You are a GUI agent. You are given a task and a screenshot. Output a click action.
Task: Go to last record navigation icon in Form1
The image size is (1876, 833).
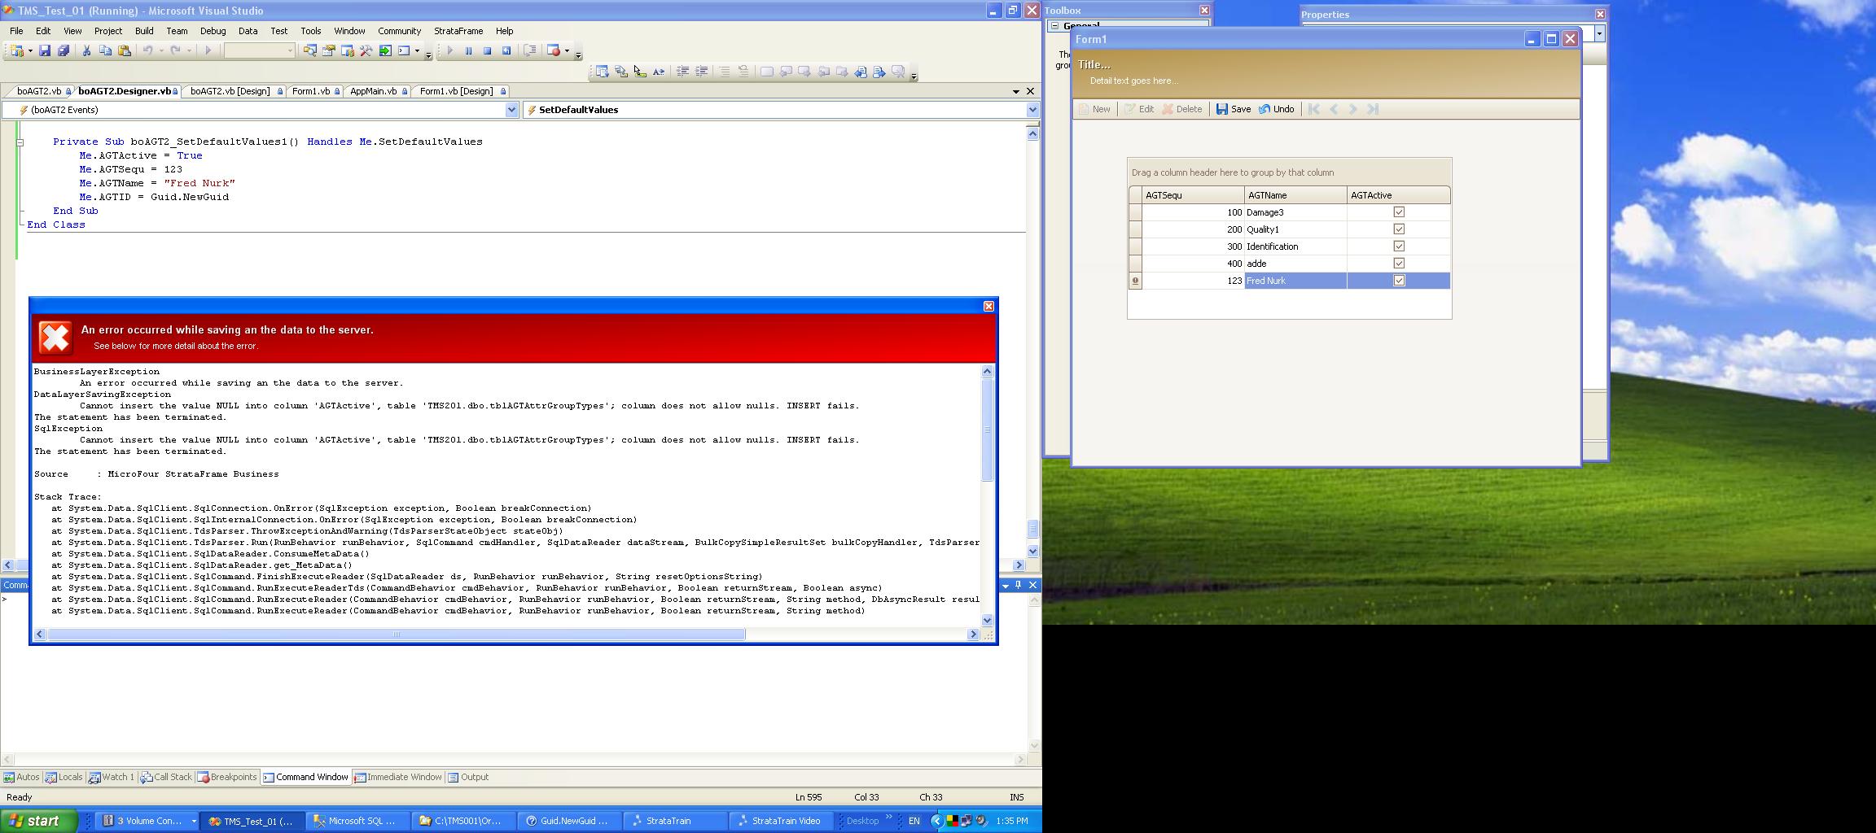1373,109
